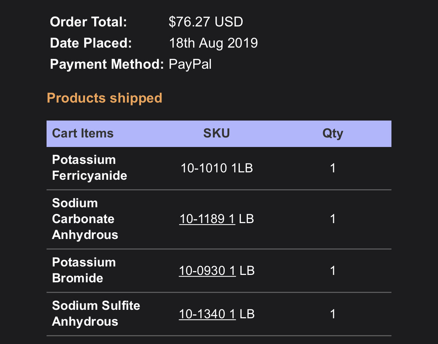
Task: Click the Products shipped heading
Action: pyautogui.click(x=104, y=98)
